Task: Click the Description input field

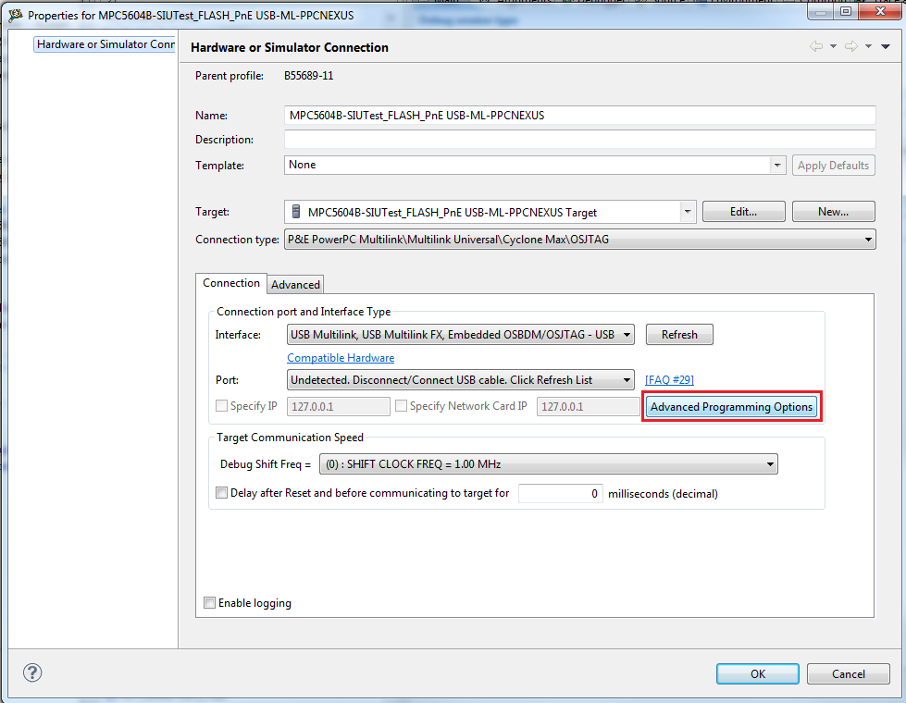Action: tap(579, 140)
